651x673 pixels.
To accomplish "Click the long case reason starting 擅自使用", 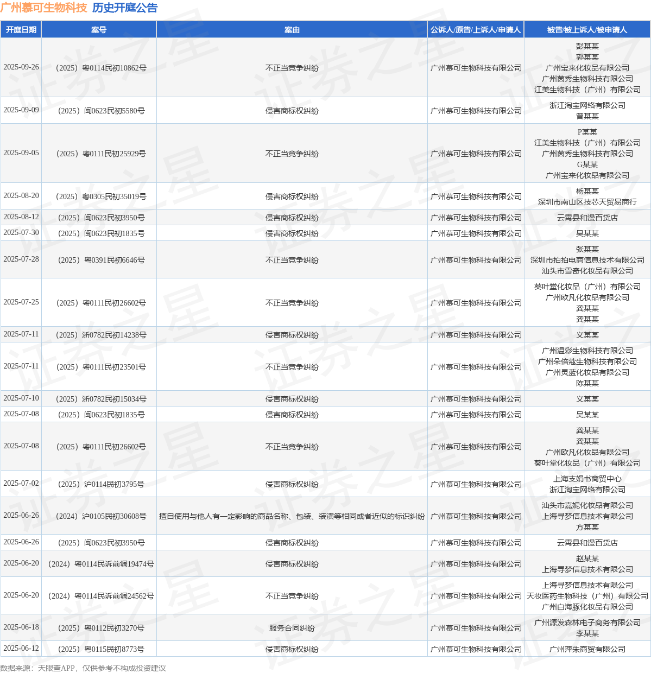I will [x=292, y=516].
